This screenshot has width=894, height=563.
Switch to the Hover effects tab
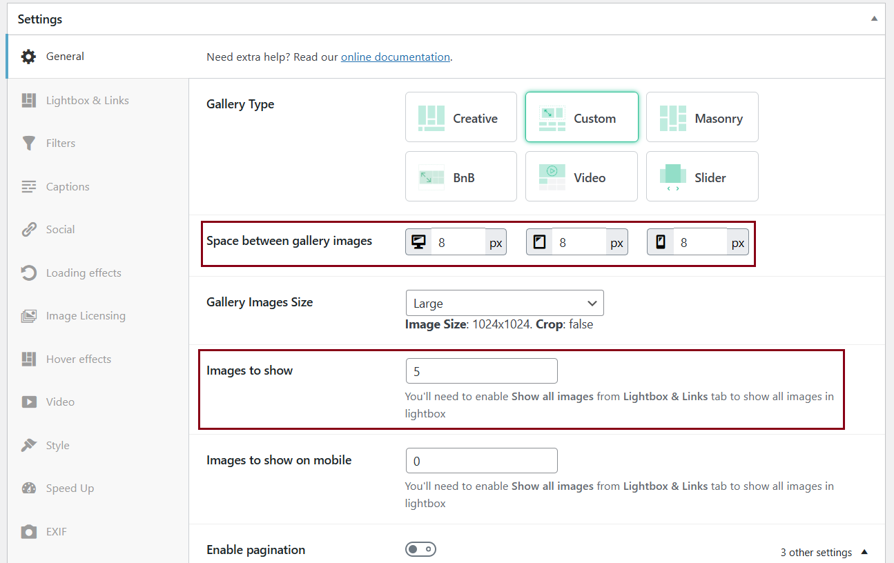78,359
